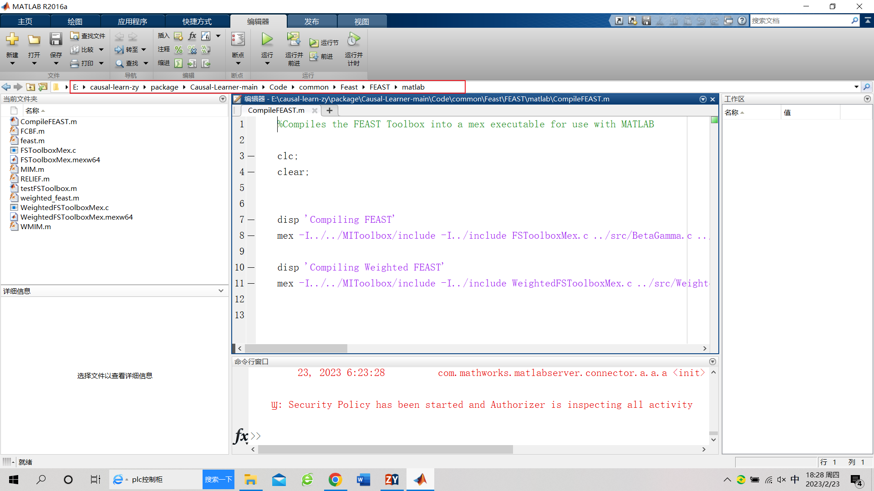Toggle breakpoint at line 10 dash

(251, 267)
